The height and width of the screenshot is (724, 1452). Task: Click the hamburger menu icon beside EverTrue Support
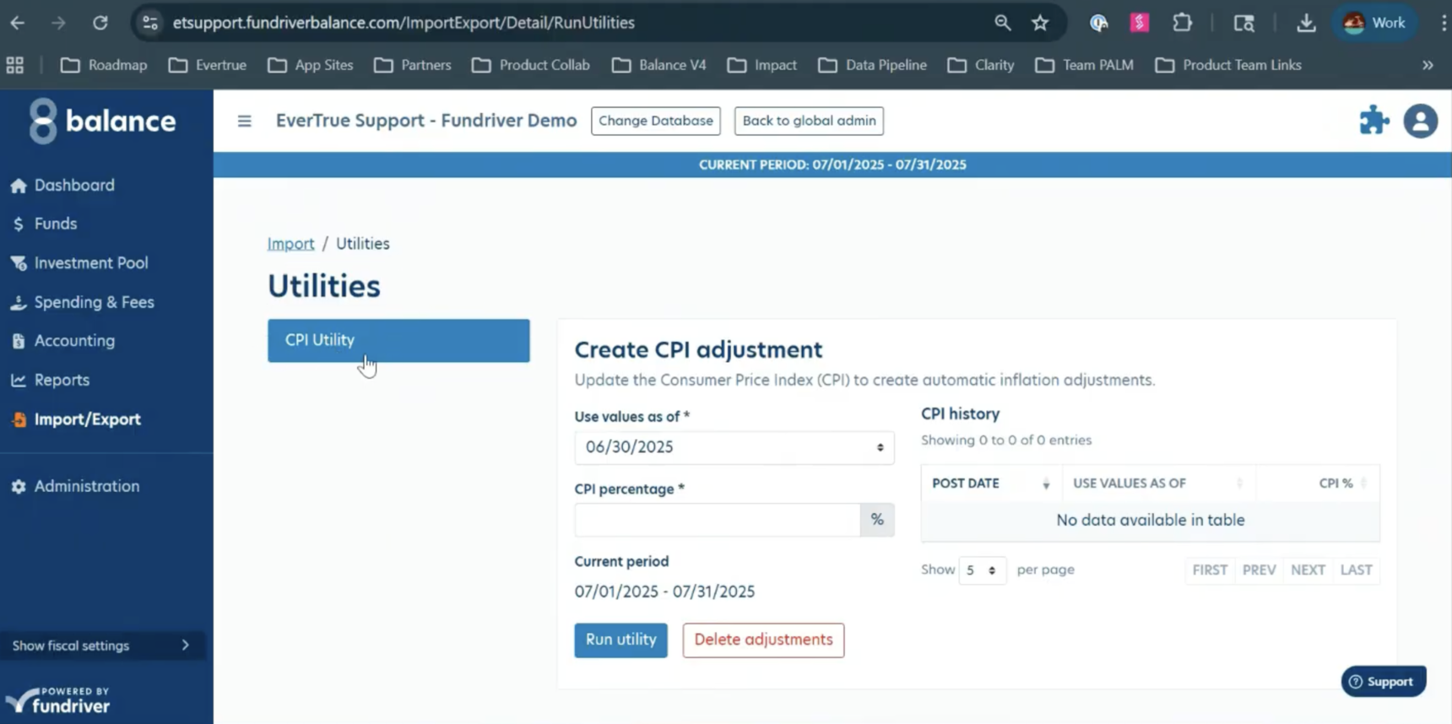pyautogui.click(x=244, y=122)
